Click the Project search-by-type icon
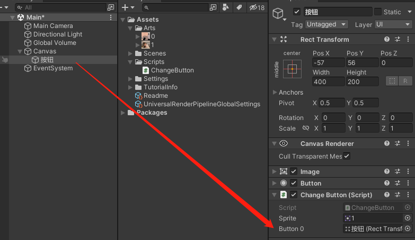 point(225,7)
